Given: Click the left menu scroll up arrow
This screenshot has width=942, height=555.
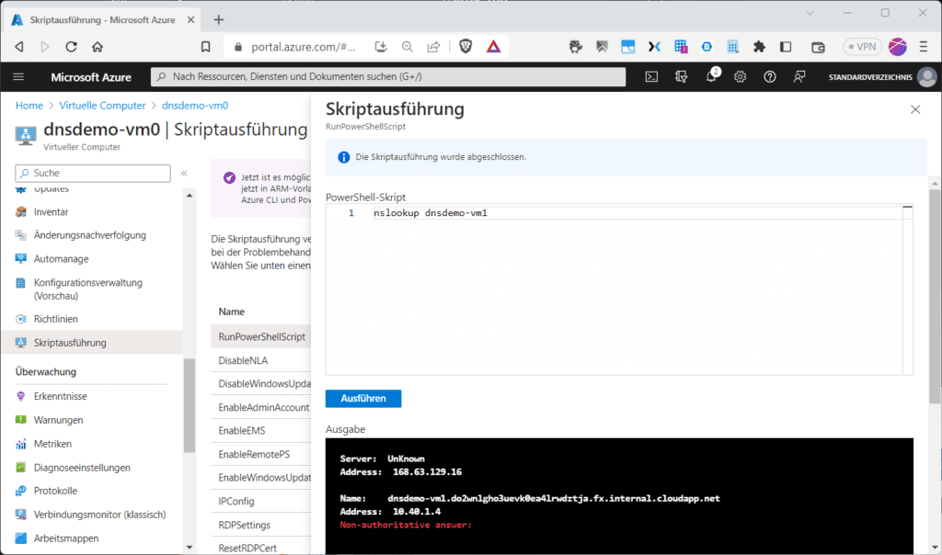Looking at the screenshot, I should tap(190, 195).
